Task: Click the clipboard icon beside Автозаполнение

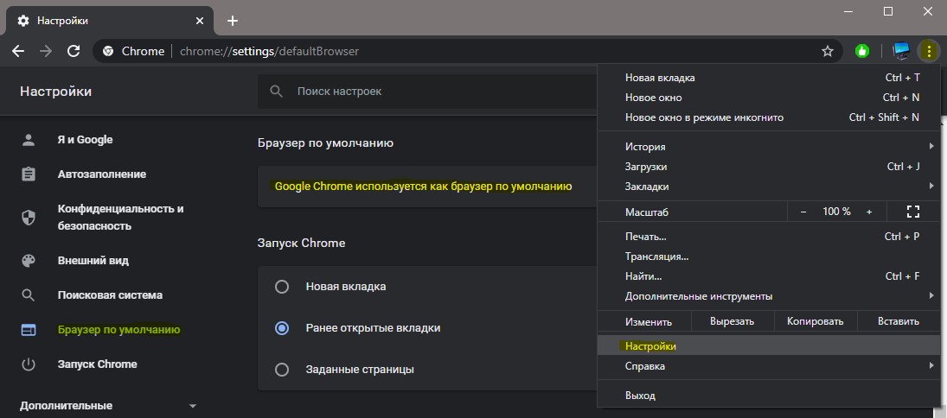Action: pyautogui.click(x=29, y=174)
